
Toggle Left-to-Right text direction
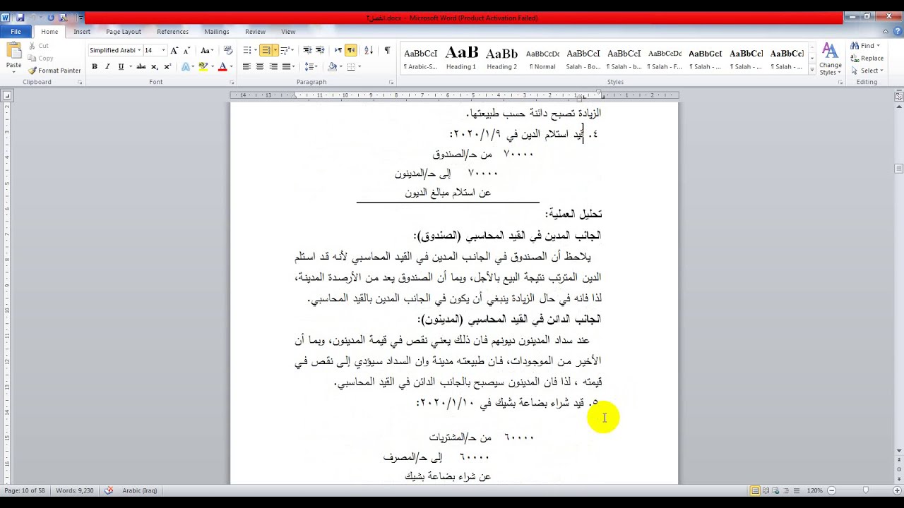point(338,50)
